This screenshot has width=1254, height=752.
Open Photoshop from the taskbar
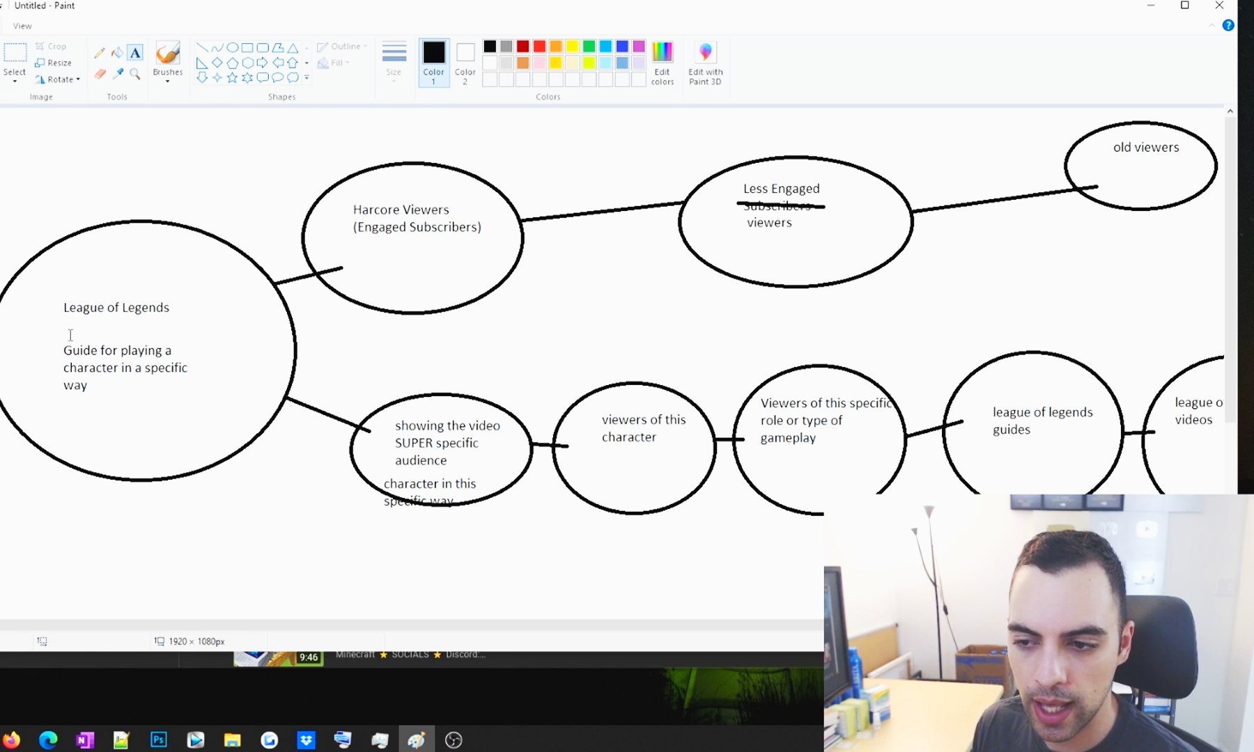point(159,739)
